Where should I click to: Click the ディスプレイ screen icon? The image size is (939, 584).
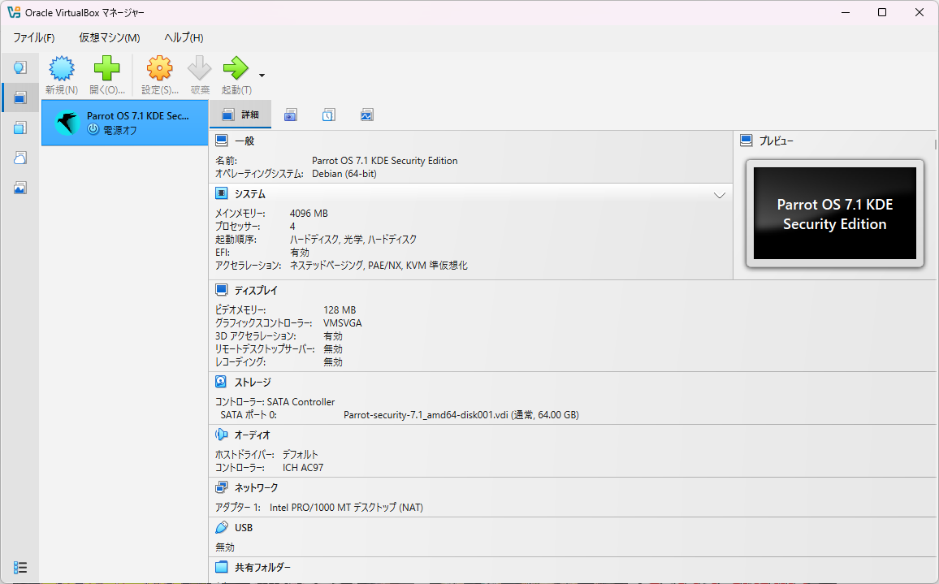click(x=222, y=290)
